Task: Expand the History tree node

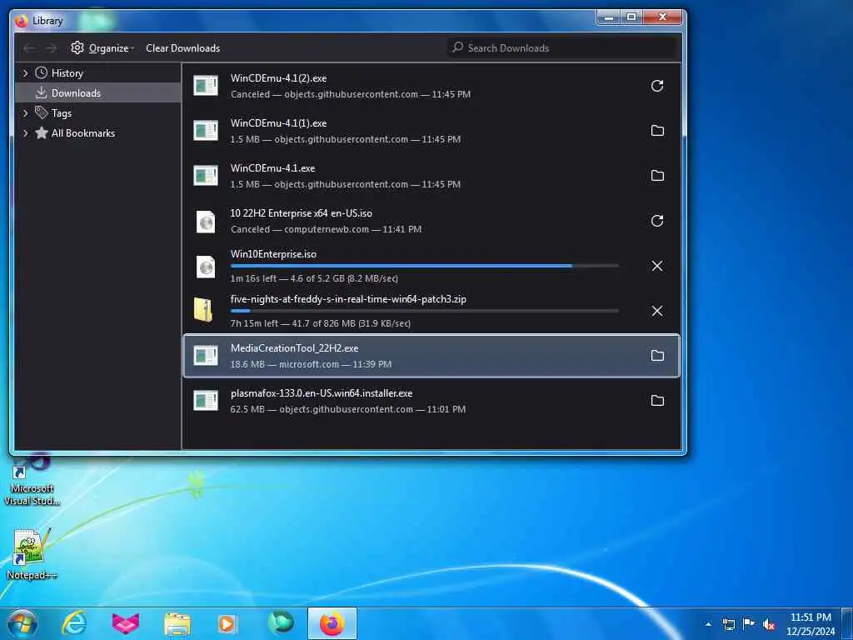Action: click(25, 73)
